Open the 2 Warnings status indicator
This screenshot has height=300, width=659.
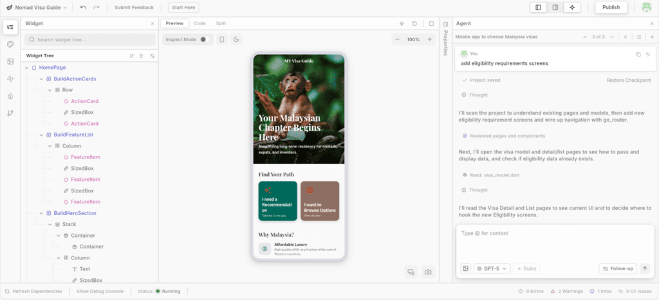coord(566,291)
